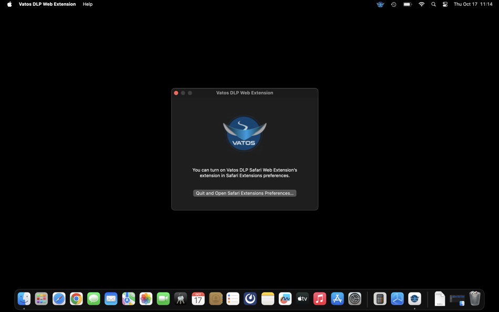Open Control Center icon

point(445,4)
